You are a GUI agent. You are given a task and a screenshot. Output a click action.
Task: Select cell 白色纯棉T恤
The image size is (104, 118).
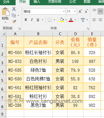pyautogui.click(x=38, y=79)
